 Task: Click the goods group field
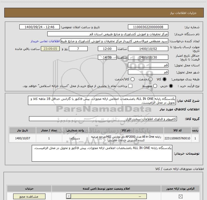point(103,119)
